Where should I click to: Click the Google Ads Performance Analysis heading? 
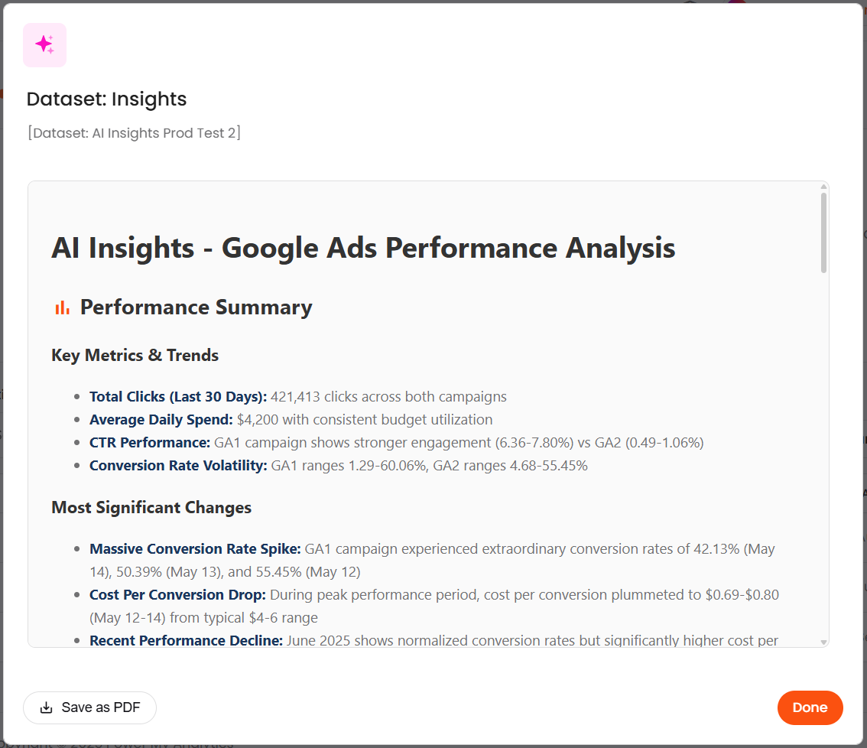pyautogui.click(x=363, y=248)
